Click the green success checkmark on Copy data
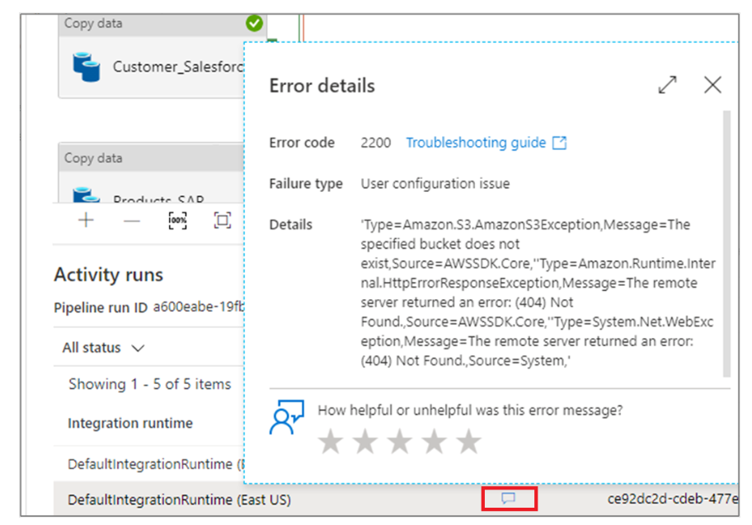752x525 pixels. tap(253, 23)
